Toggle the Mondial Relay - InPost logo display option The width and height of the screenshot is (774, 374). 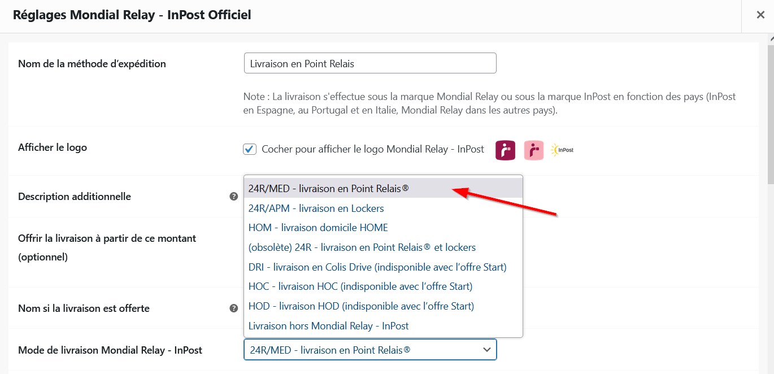[x=249, y=149]
